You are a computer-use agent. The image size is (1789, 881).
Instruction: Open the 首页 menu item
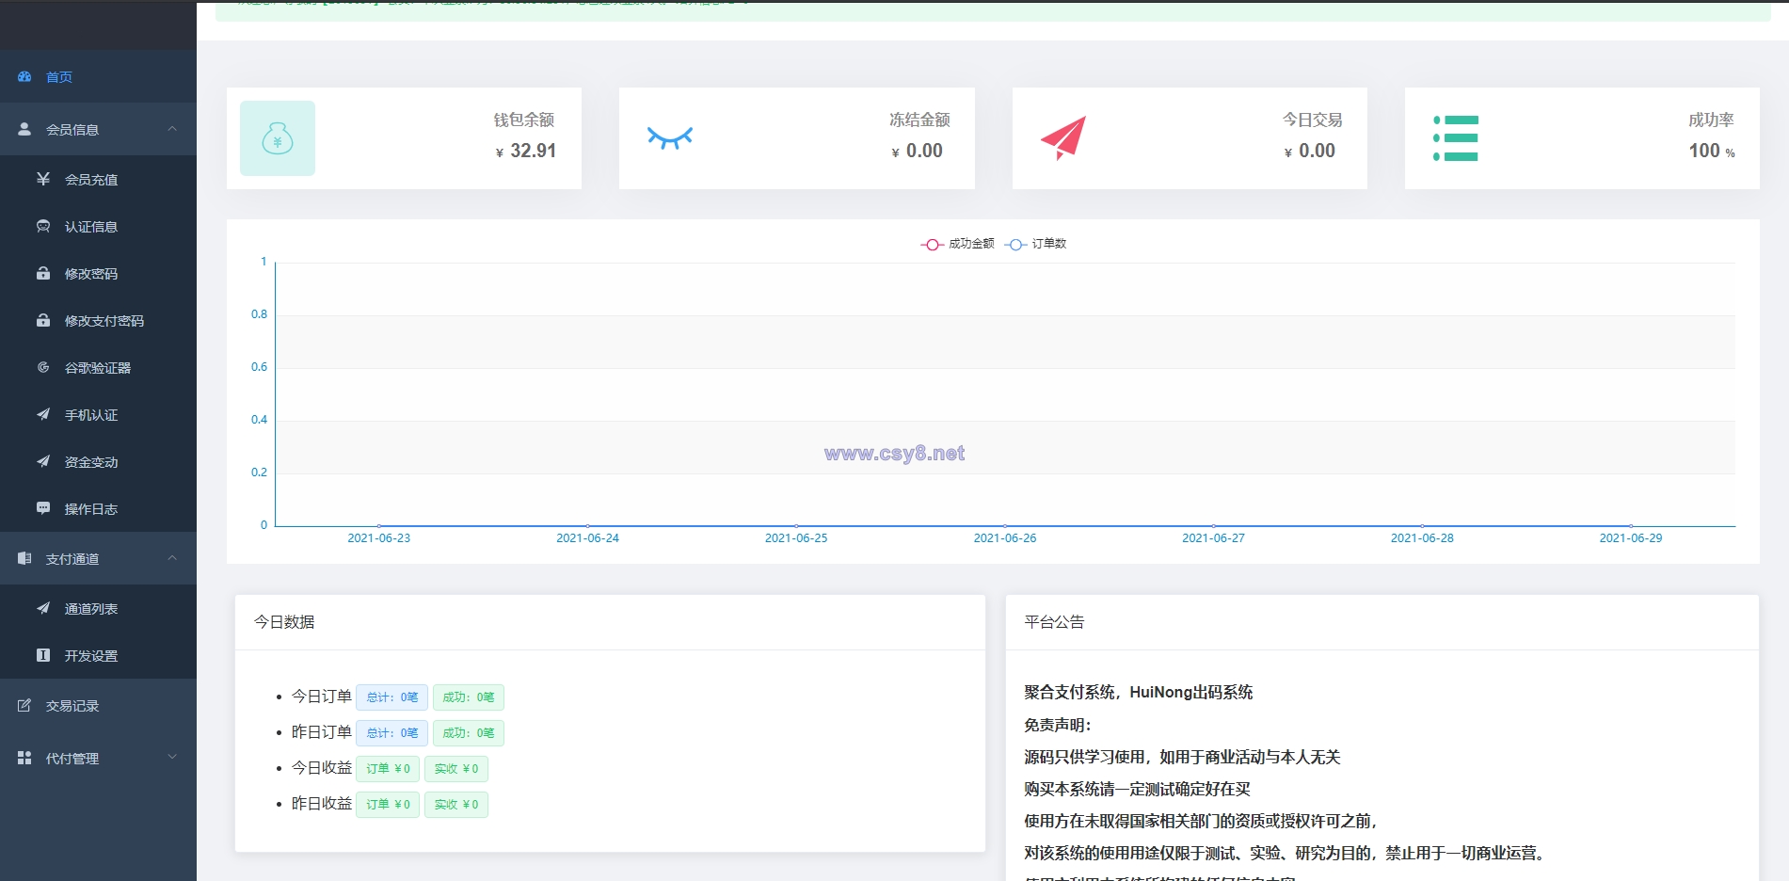point(98,76)
